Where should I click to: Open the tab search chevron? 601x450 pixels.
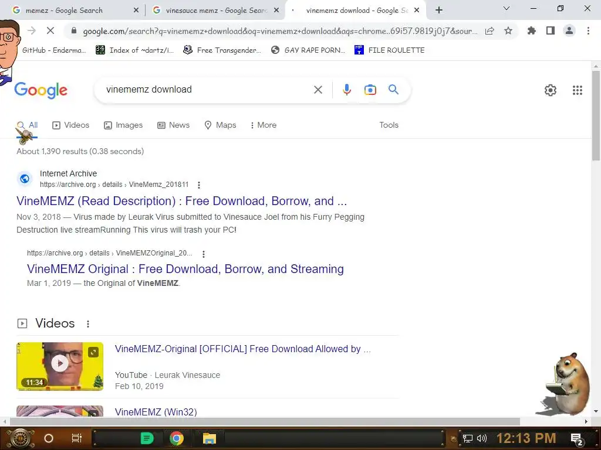[x=507, y=8]
